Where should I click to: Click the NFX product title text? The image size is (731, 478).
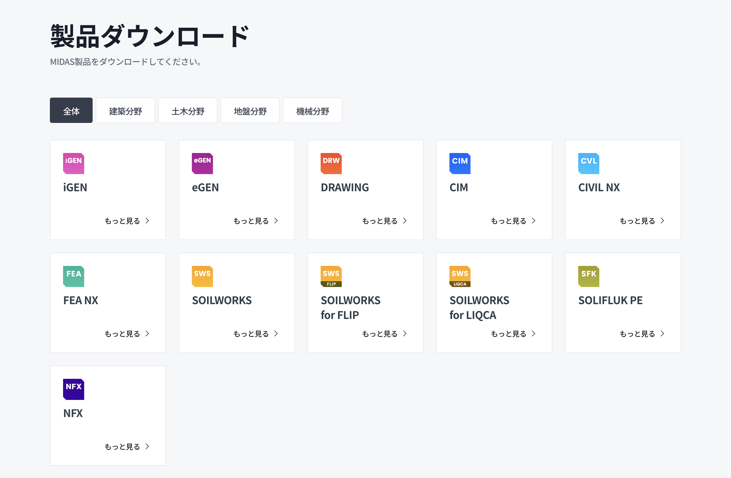click(73, 413)
